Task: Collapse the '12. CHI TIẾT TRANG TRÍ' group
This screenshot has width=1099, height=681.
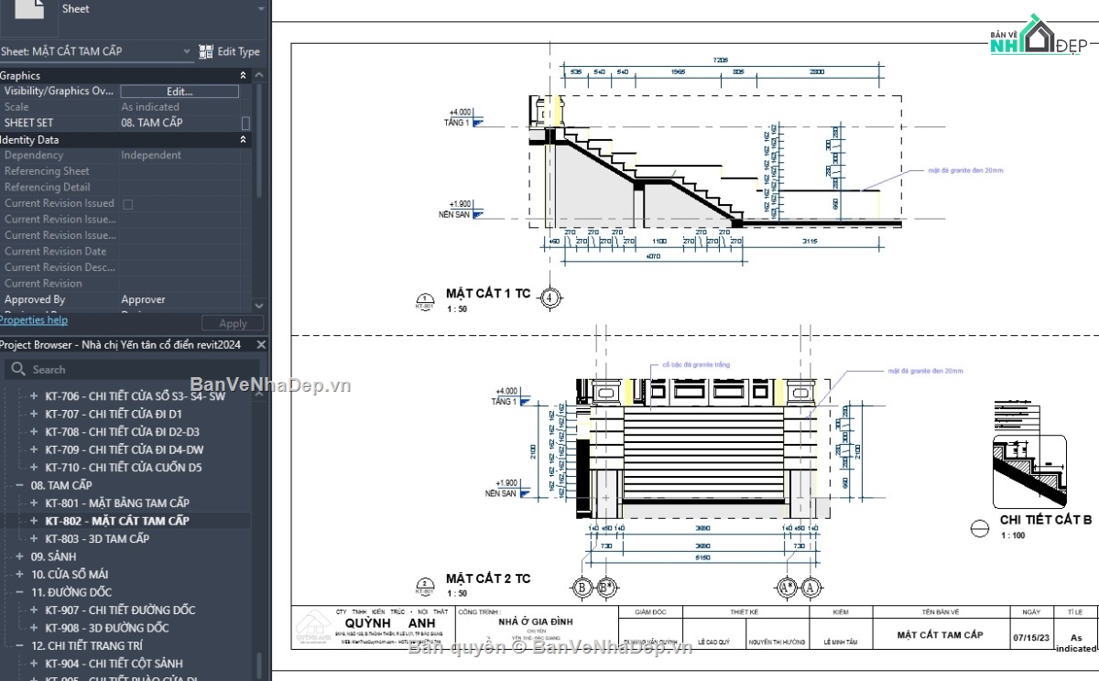Action: click(20, 645)
